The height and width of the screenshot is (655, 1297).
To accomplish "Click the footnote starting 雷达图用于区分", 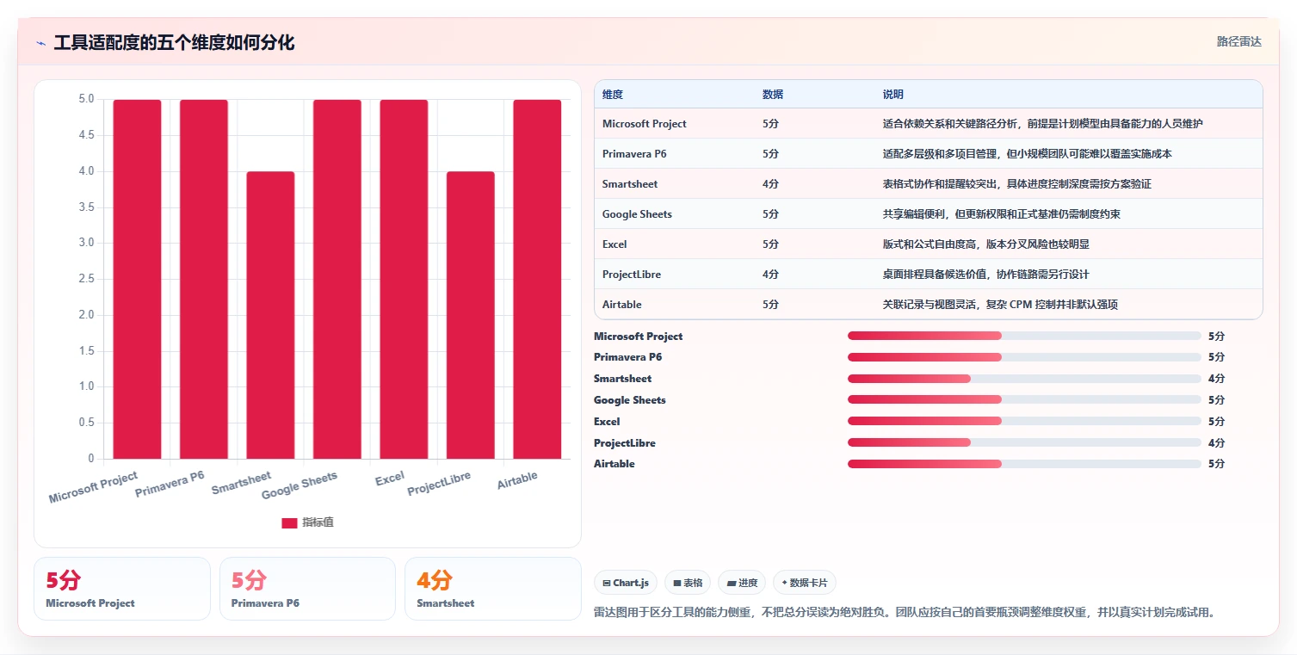I will 905,613.
